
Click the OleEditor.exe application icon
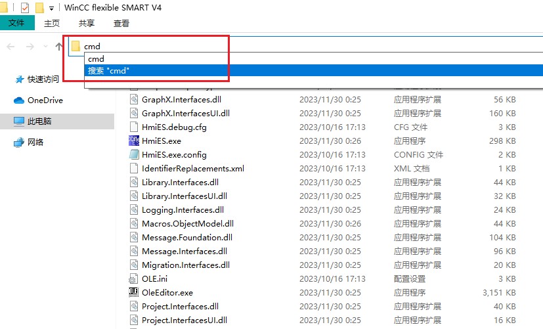pyautogui.click(x=134, y=292)
